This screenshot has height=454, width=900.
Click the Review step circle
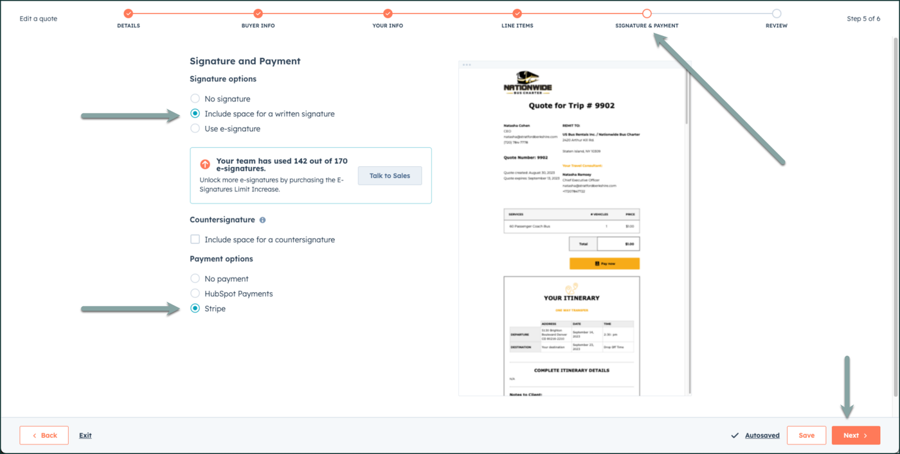click(777, 13)
